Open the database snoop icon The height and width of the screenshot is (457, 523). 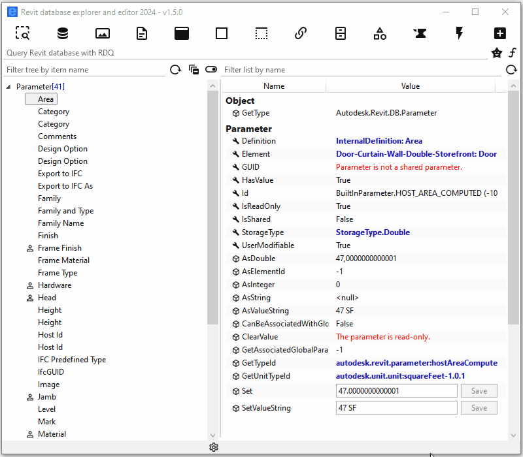[x=62, y=33]
